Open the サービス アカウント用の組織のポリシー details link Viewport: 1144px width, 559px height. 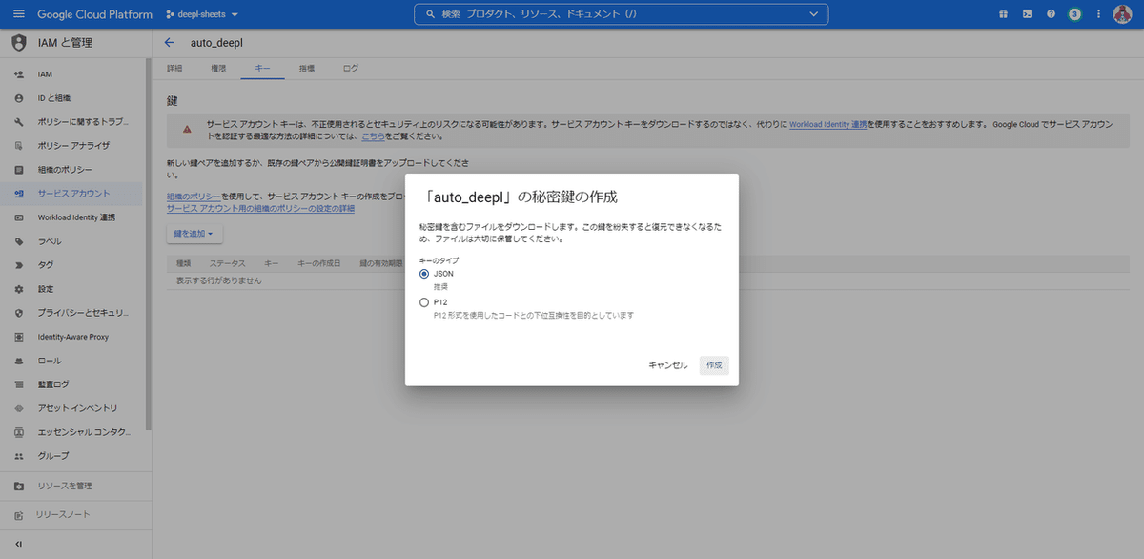[x=260, y=208]
